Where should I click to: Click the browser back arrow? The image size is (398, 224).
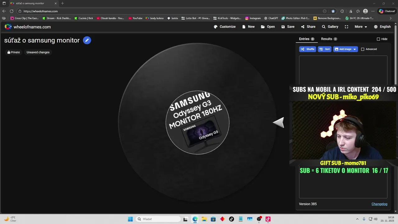pos(4,11)
